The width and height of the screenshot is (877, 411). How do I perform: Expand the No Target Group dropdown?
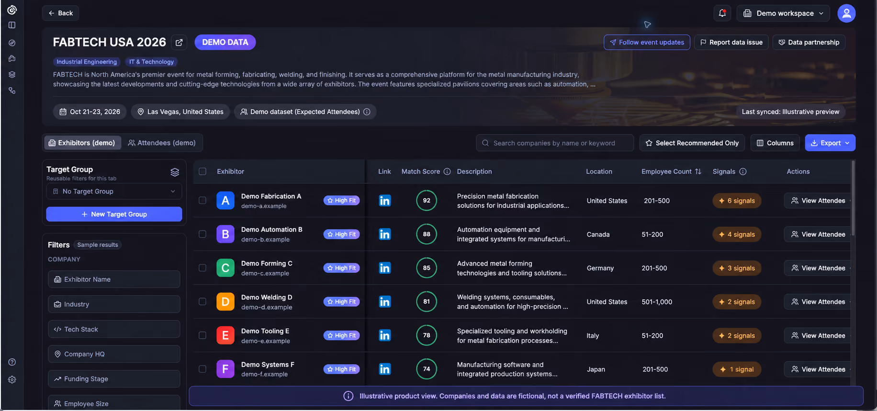click(114, 192)
